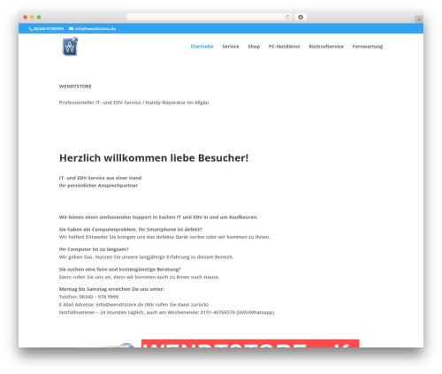442x374 pixels.
Task: Click 'Wir bieten einen umfassenden Support' line
Action: pos(158,218)
